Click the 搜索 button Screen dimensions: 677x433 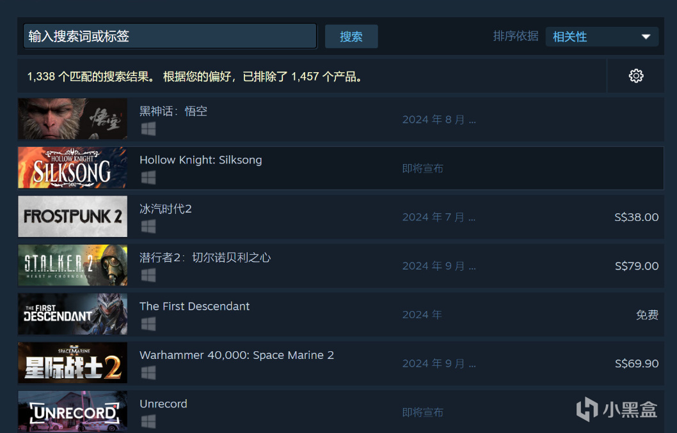(x=351, y=36)
